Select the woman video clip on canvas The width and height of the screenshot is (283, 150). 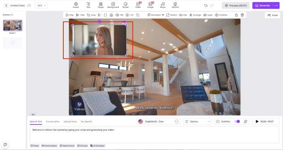click(99, 40)
